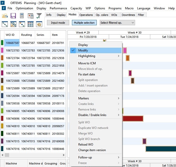Click the ORTEMS P icon beside File

click(4, 8)
